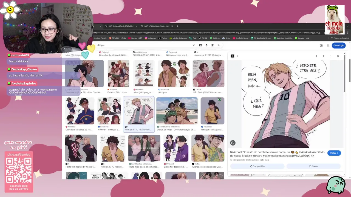Open the Muito mais que a encomenda thumbnail
The width and height of the screenshot is (351, 197).
(144, 148)
